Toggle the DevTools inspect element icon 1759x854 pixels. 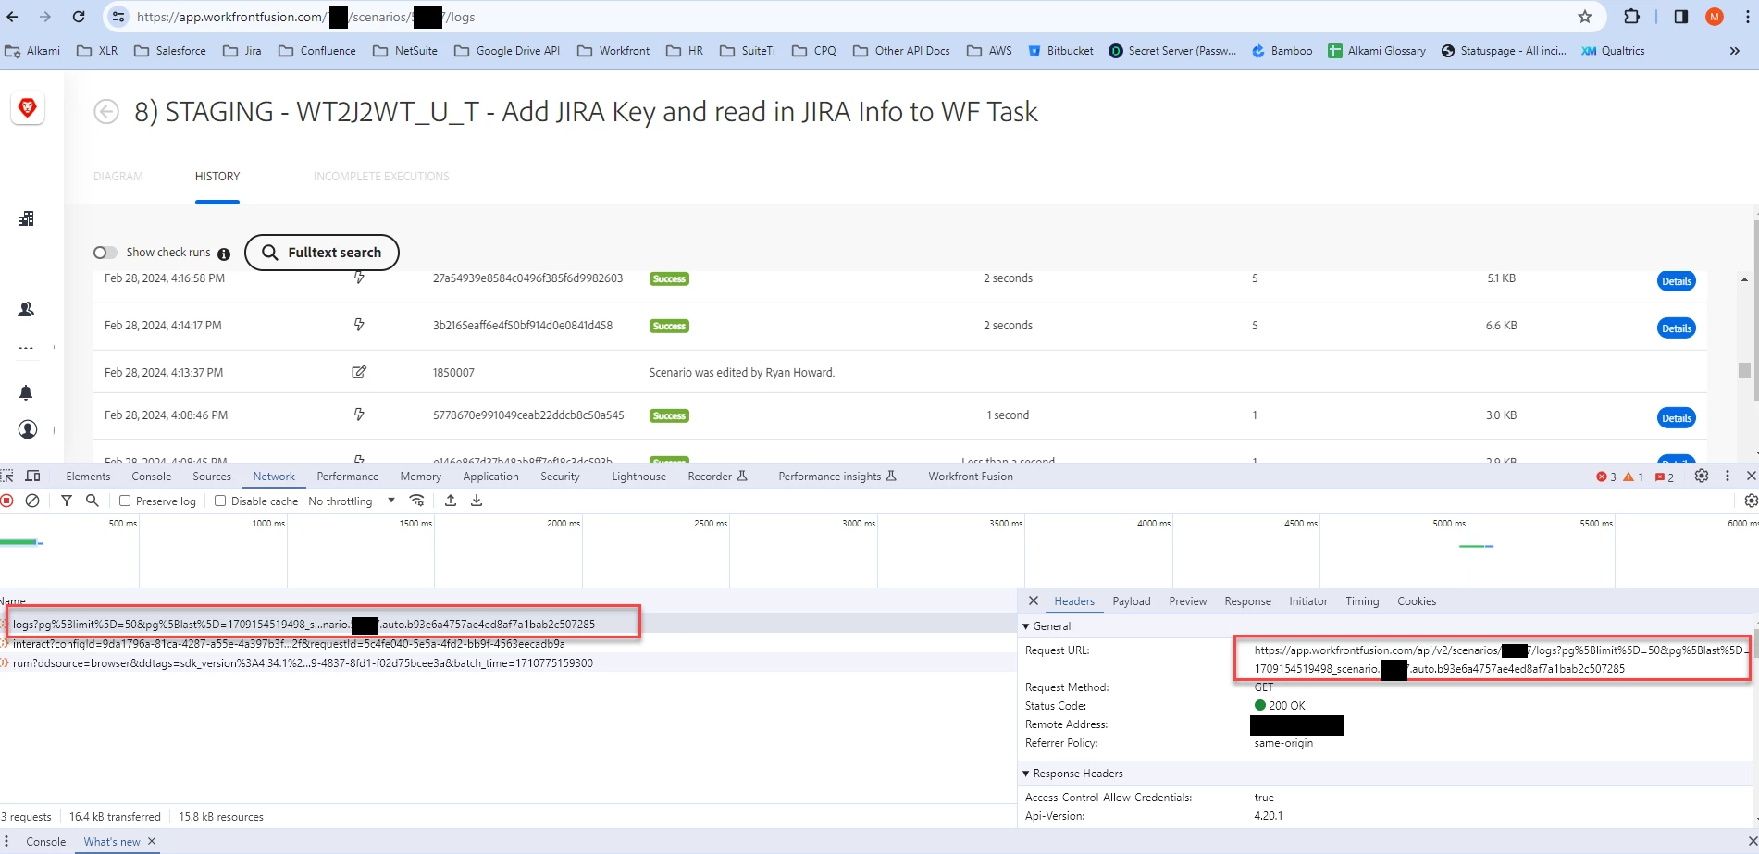(7, 477)
